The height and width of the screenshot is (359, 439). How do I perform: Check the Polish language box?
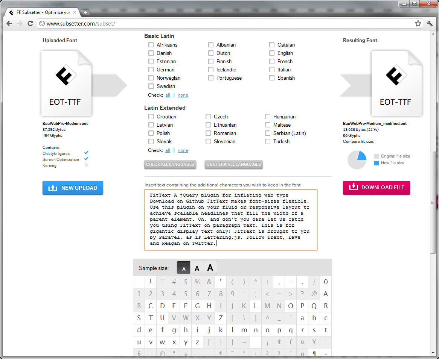pos(151,133)
